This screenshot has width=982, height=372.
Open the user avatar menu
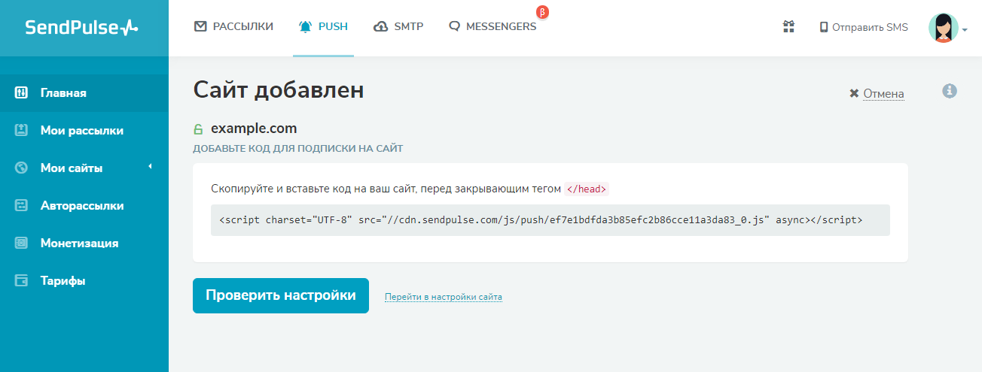[944, 28]
